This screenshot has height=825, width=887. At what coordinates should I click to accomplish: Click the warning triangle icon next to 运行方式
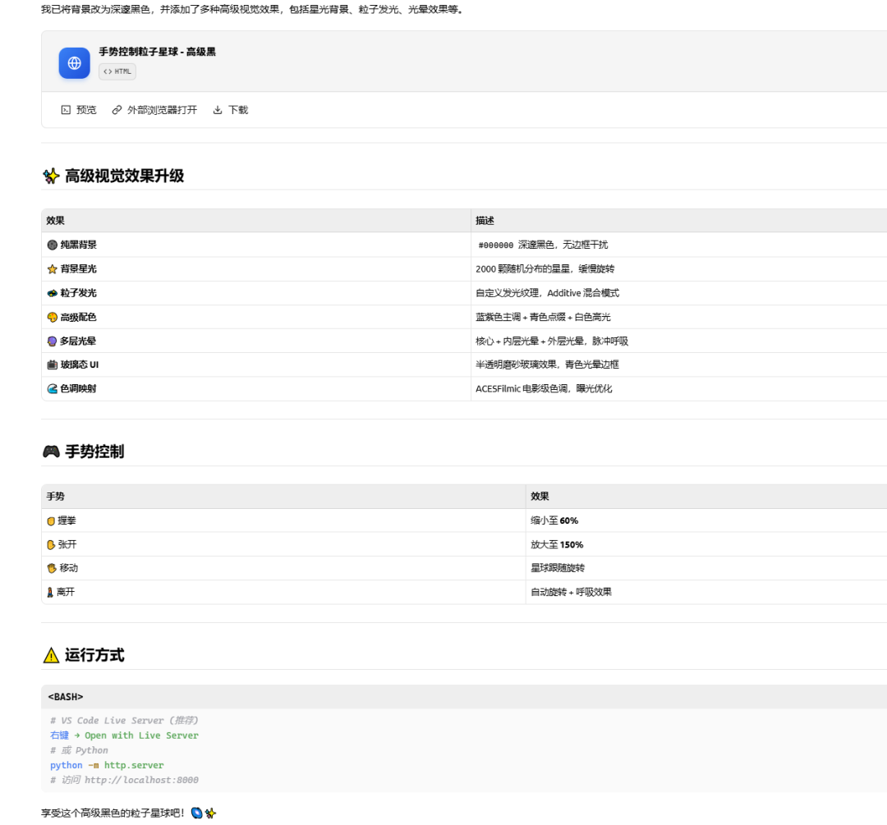pyautogui.click(x=49, y=654)
